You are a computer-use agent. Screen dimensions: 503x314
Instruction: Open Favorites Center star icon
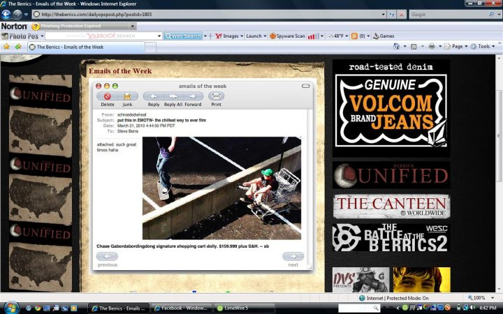point(6,47)
